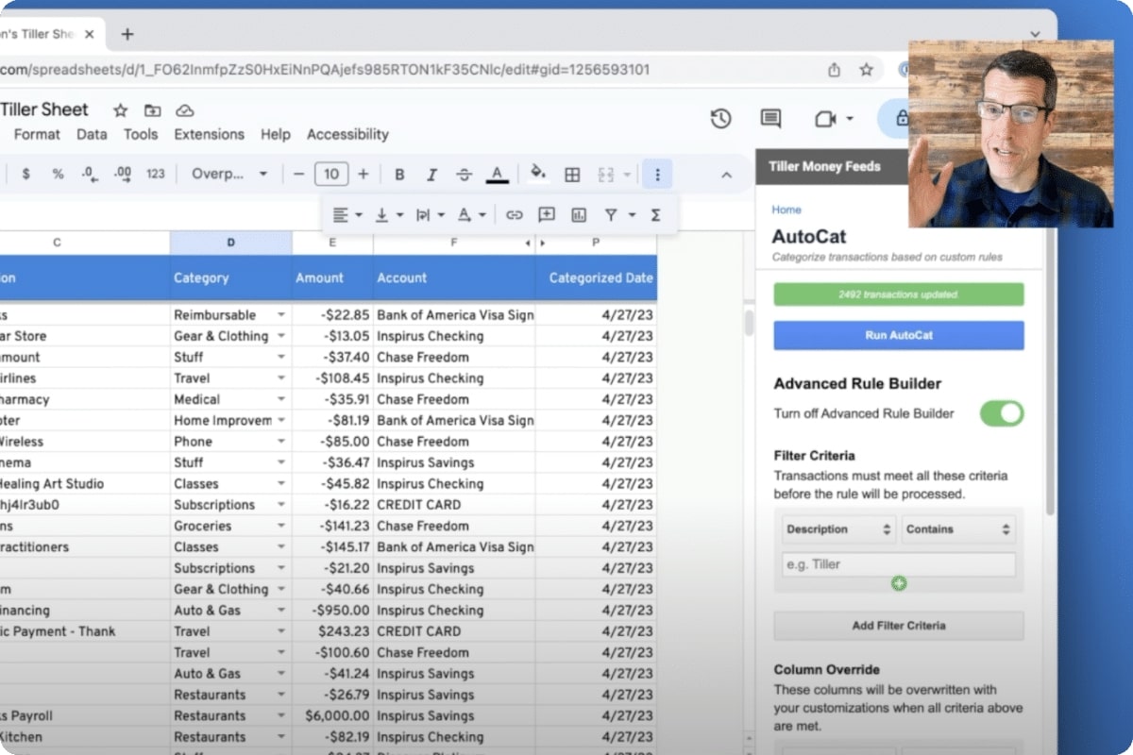Close the Tiller Sheet browser tab
This screenshot has height=755, width=1133.
click(x=90, y=34)
